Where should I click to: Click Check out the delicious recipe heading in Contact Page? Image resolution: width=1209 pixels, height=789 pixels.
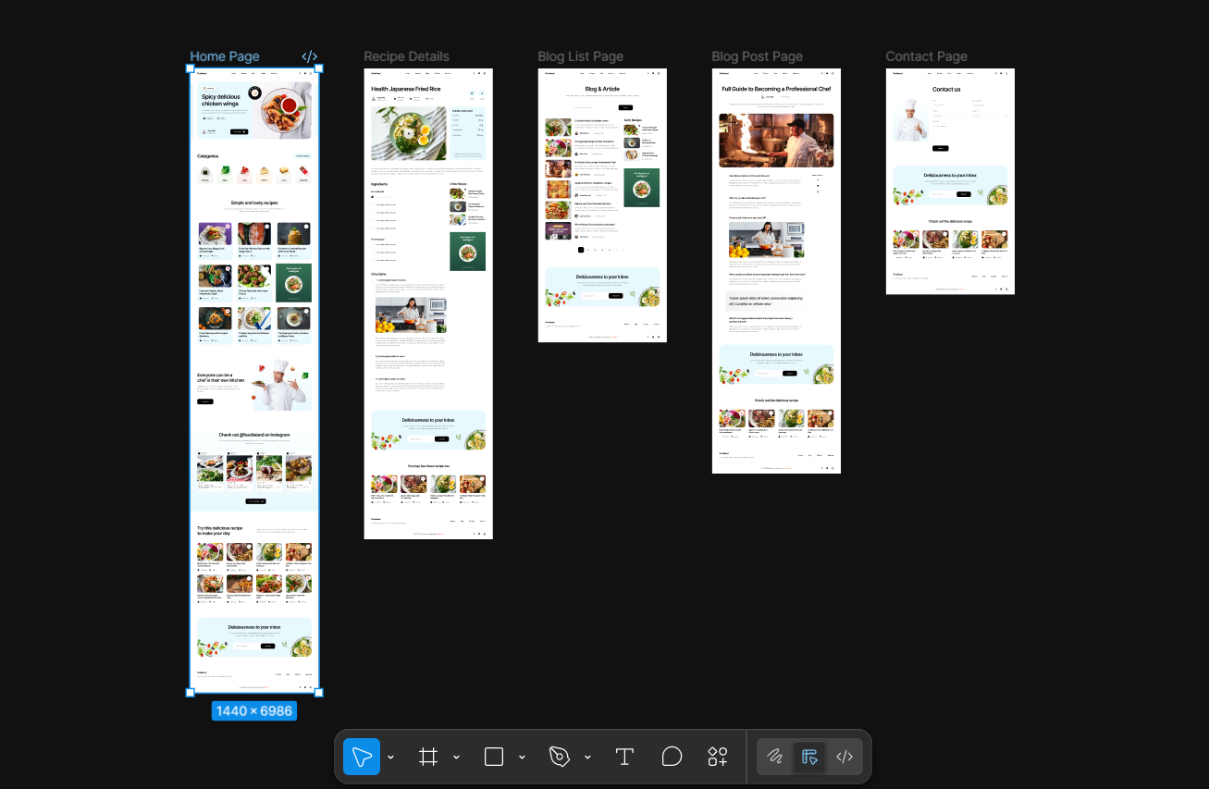pyautogui.click(x=950, y=222)
